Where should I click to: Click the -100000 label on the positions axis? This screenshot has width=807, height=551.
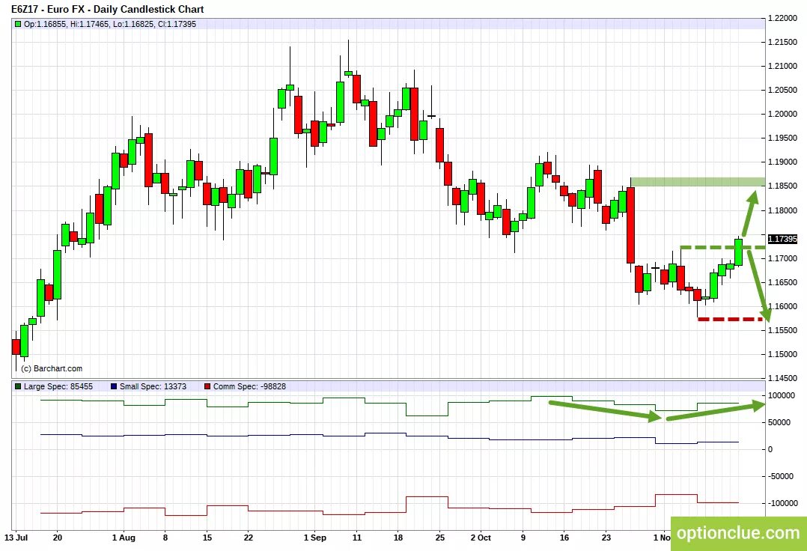[x=782, y=503]
